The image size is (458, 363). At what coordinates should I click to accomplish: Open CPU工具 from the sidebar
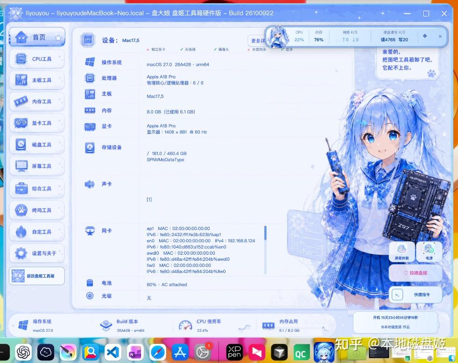click(37, 59)
